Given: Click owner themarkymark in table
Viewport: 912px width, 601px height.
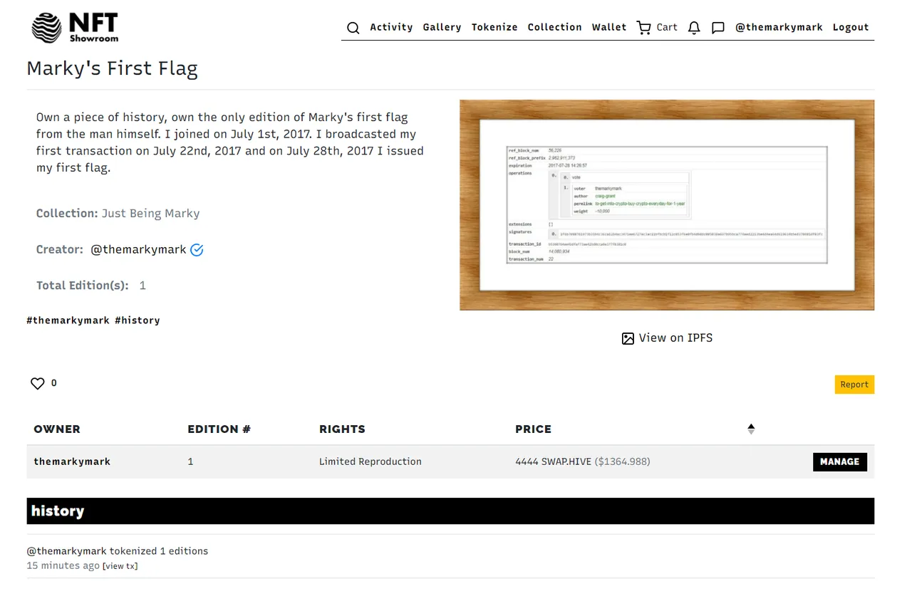Looking at the screenshot, I should (x=72, y=461).
